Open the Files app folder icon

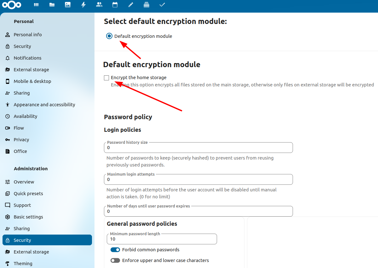(x=52, y=5)
